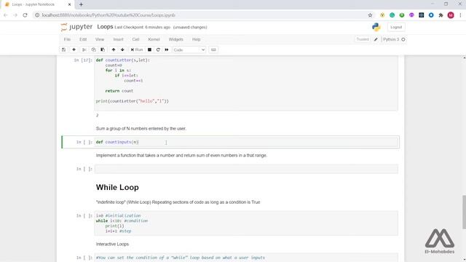Viewport: 466px width, 262px height.
Task: Copy selected cells icon
Action: [94, 50]
